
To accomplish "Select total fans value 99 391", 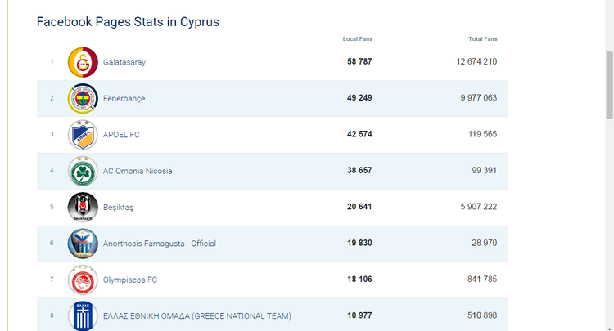I will point(485,171).
